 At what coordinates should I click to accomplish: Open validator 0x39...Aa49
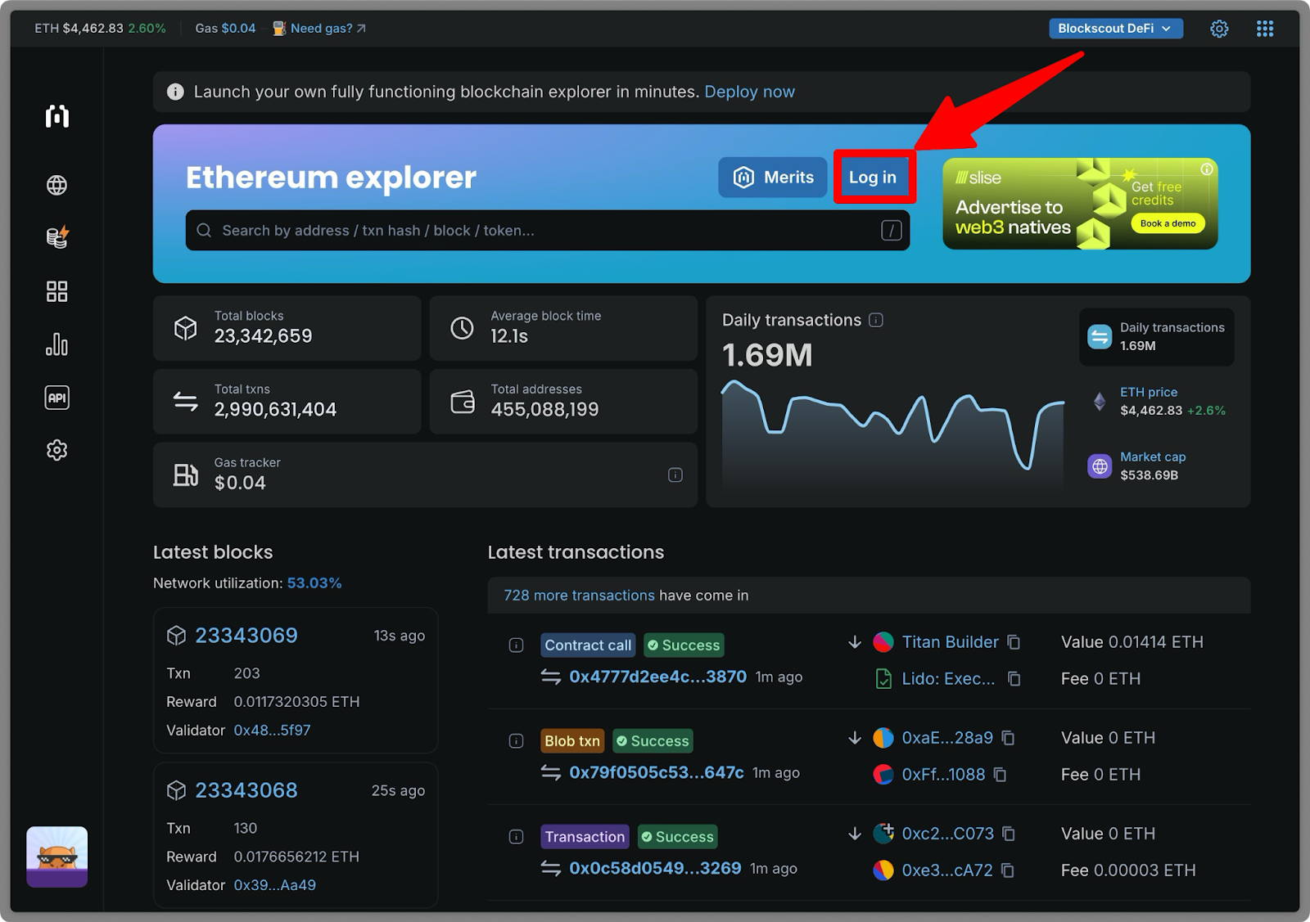[274, 885]
